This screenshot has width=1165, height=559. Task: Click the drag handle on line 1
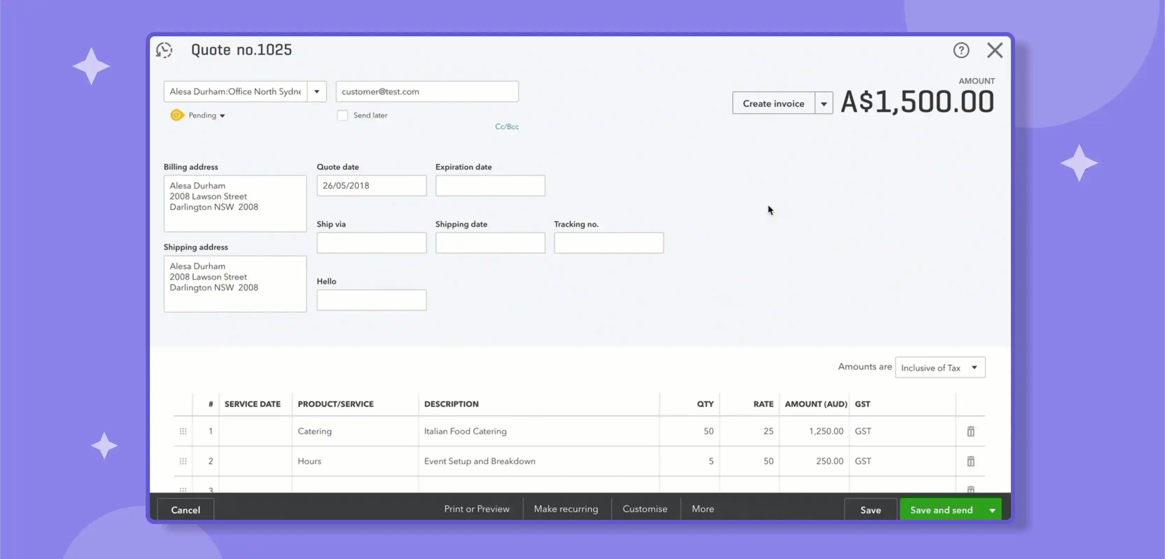pos(183,431)
